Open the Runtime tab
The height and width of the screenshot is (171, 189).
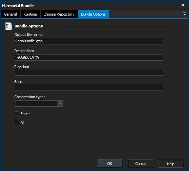30,14
